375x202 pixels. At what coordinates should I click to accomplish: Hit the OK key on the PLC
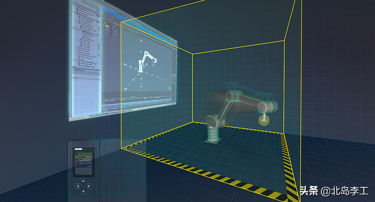(91, 194)
